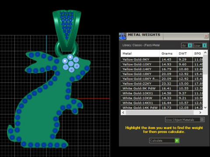Sort by the DWT column header
210x157 pixels.
coord(185,53)
